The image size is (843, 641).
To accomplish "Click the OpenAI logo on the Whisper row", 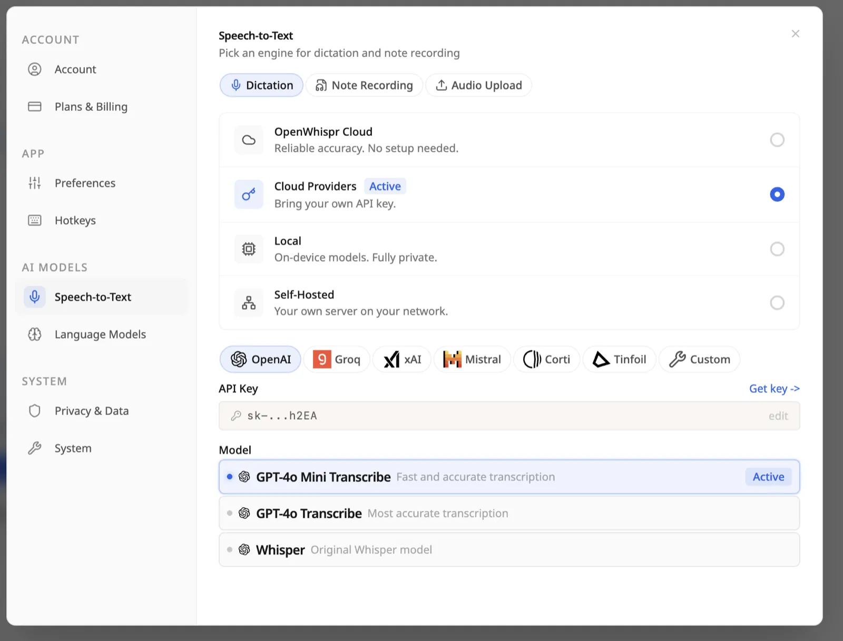I will pos(244,550).
